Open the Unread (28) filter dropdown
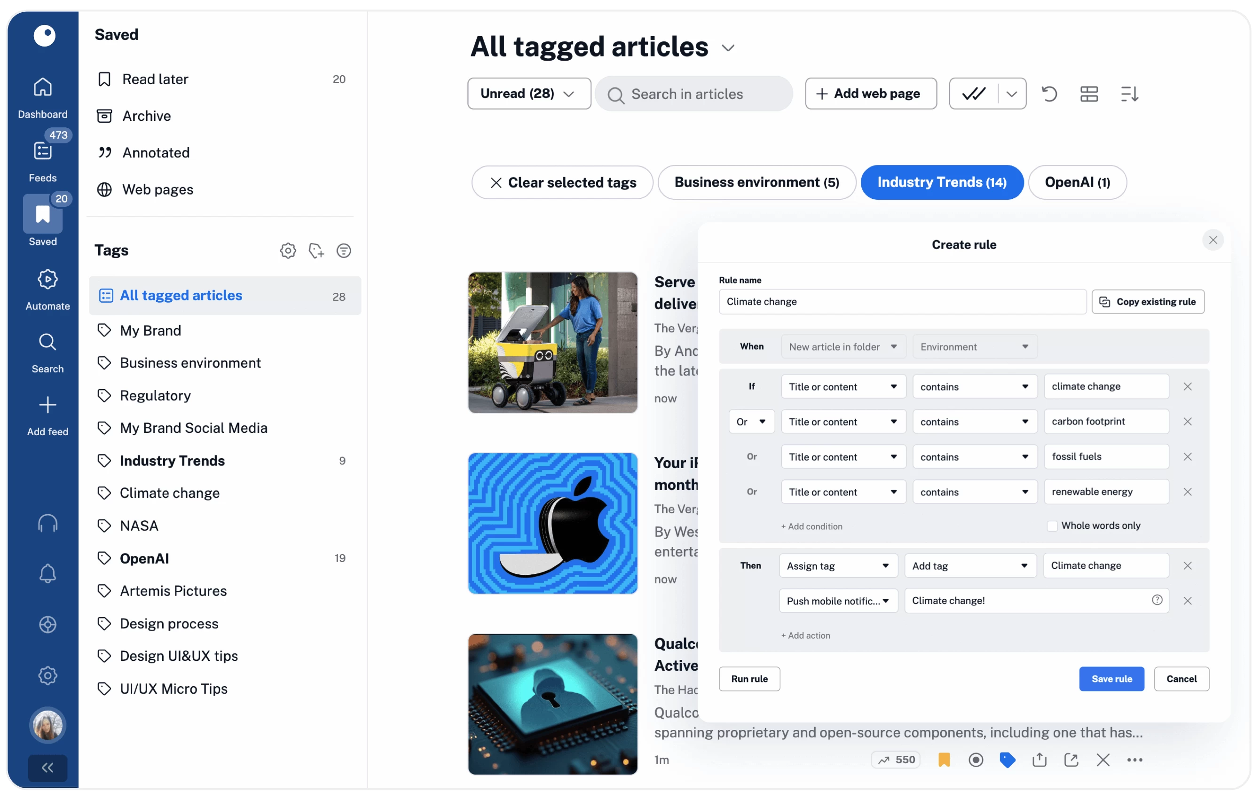The width and height of the screenshot is (1260, 799). 528,94
